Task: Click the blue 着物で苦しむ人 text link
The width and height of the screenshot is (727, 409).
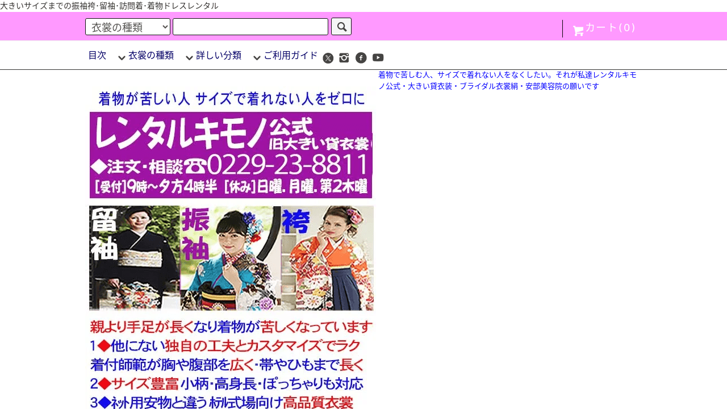Action: pos(507,80)
